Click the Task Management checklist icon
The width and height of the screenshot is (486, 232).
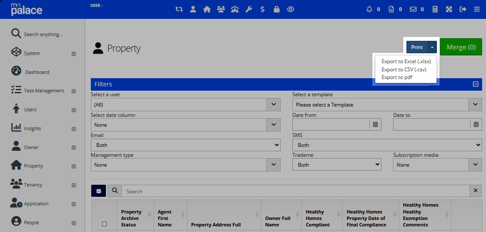coord(16,90)
